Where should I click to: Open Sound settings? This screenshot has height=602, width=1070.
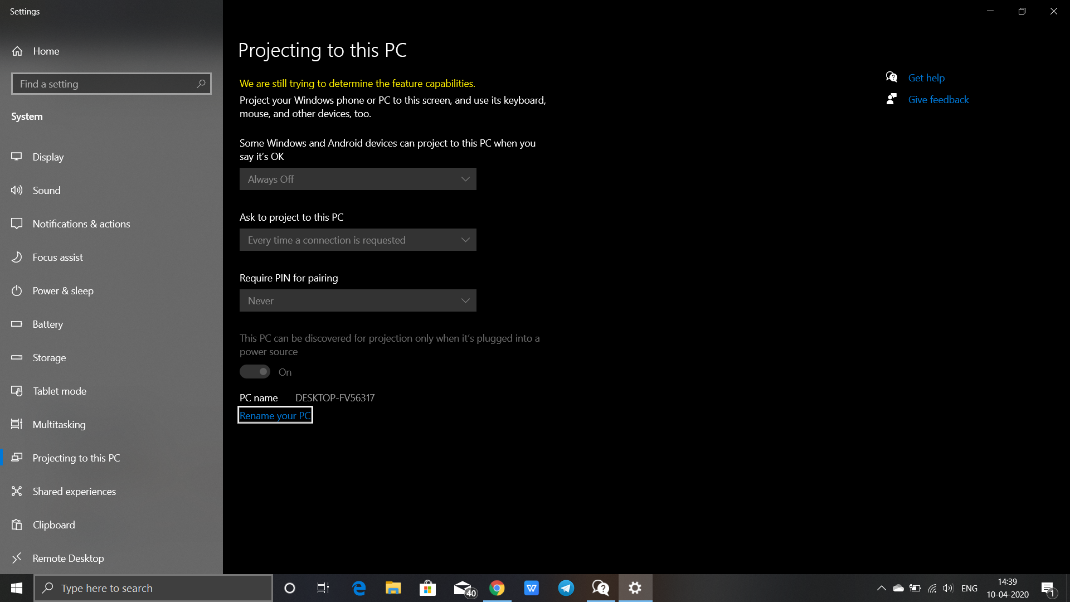(46, 190)
